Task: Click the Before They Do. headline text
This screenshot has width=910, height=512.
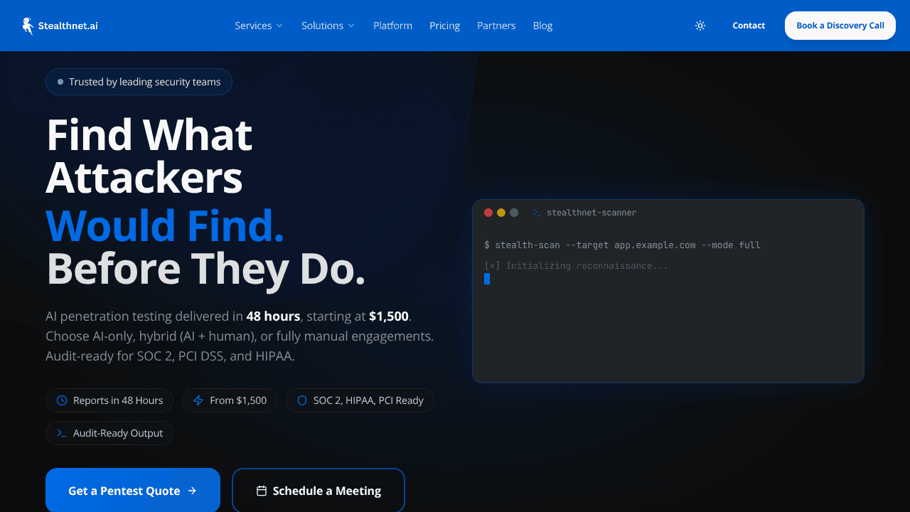Action: [x=205, y=270]
